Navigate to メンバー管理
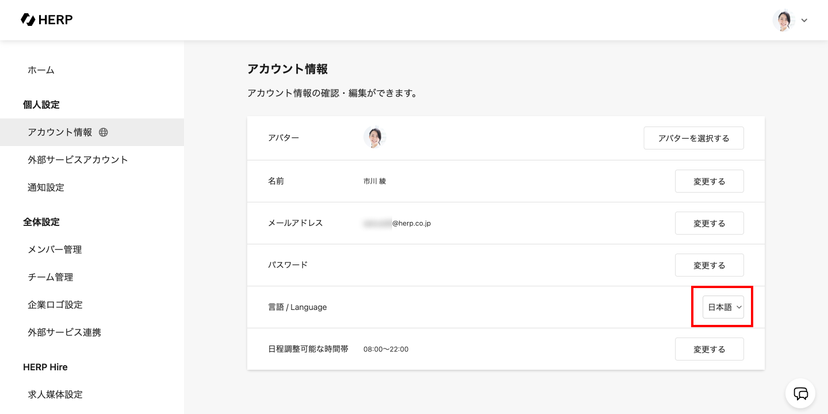The width and height of the screenshot is (828, 414). tap(55, 250)
